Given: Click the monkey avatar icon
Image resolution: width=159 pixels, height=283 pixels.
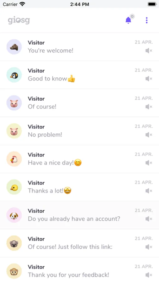Looking at the screenshot, I should tap(14, 271).
